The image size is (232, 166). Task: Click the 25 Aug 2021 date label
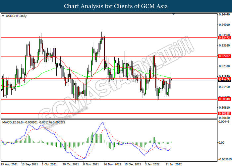coord(9,164)
